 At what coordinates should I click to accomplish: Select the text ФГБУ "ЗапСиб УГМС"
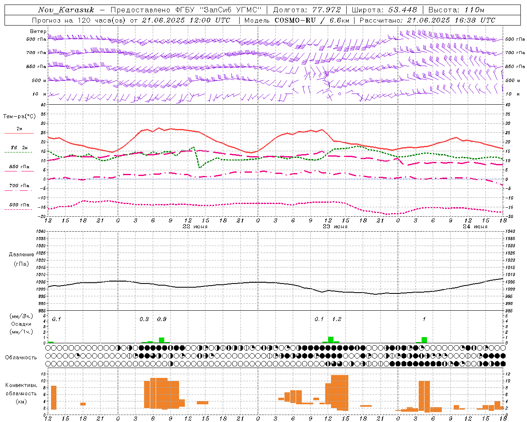point(217,10)
